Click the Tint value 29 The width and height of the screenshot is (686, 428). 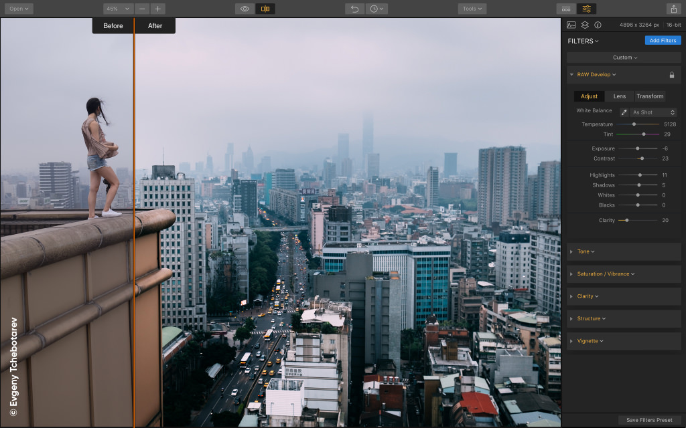tap(667, 134)
